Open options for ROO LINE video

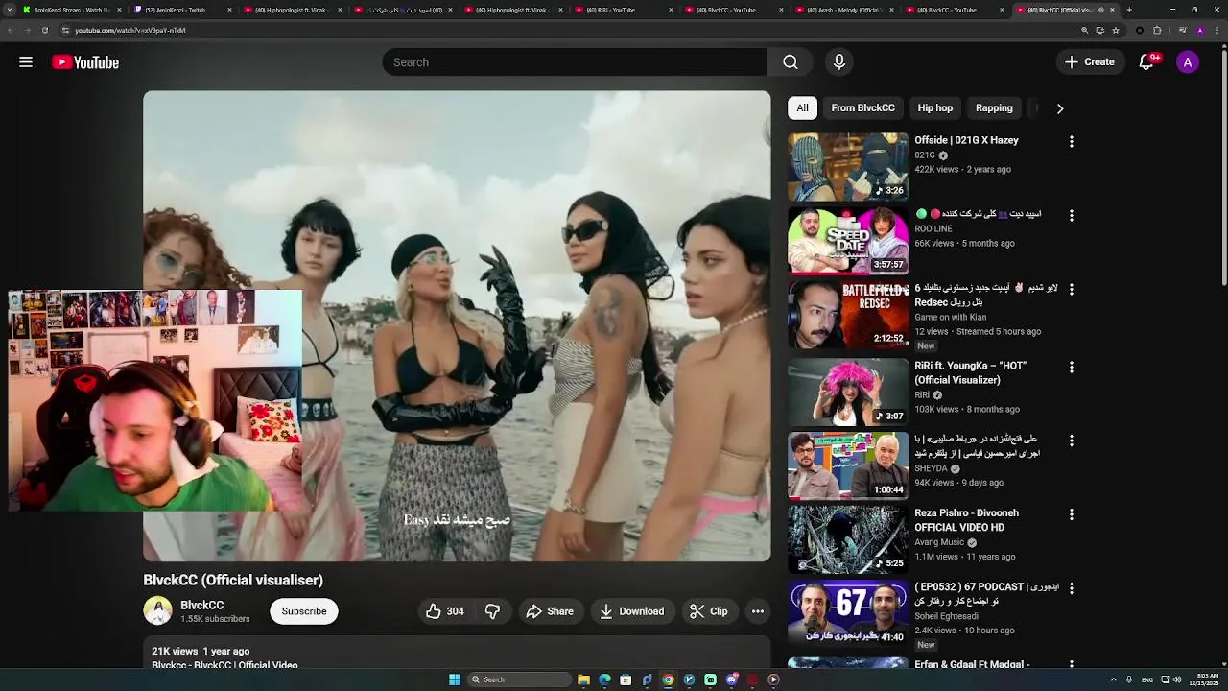(x=1072, y=216)
